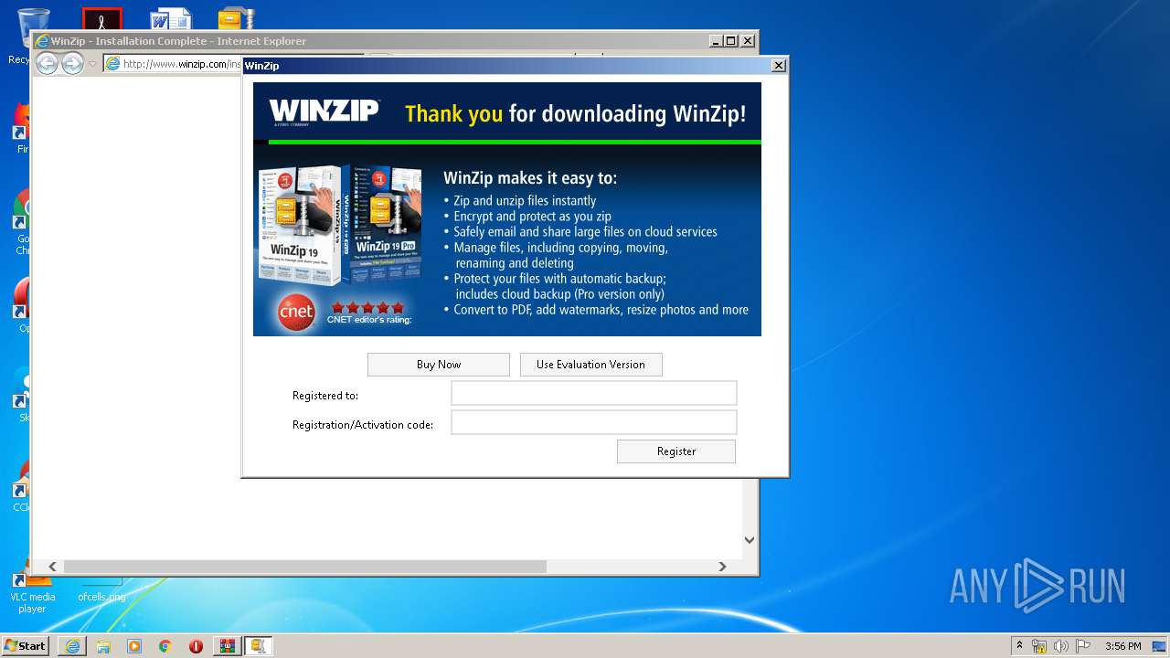Click the Internet Explorer page favicon in address bar
Screen dimensions: 1170x658
pos(113,64)
